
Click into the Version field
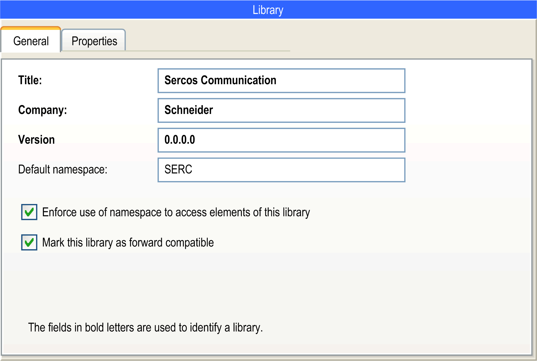pyautogui.click(x=336, y=140)
